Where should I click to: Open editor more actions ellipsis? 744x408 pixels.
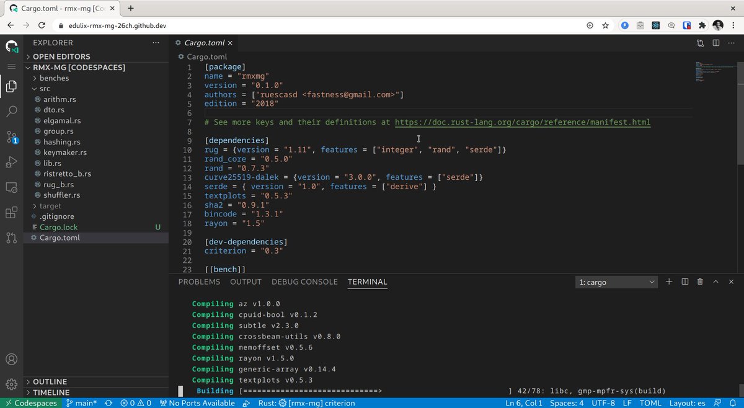tap(732, 43)
